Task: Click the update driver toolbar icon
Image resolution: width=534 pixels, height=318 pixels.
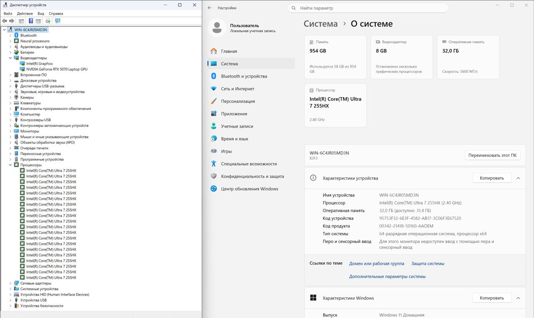Action: click(48, 21)
